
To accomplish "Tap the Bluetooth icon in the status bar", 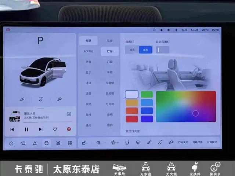I will tap(176, 30).
